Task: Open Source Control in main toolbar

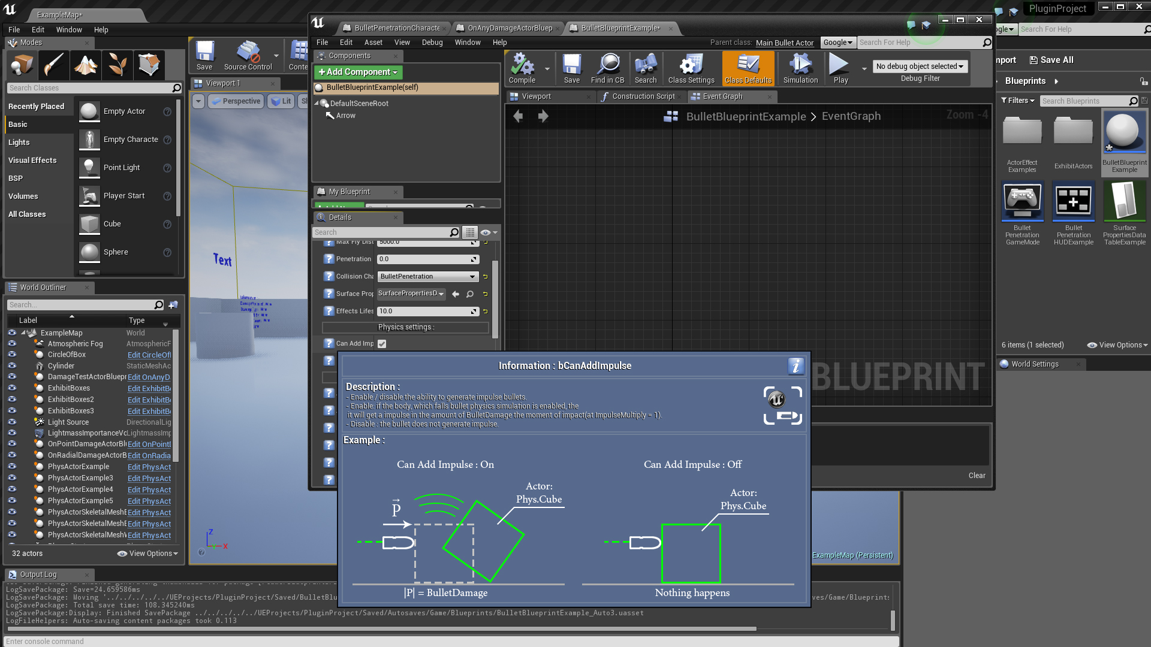Action: (x=248, y=55)
